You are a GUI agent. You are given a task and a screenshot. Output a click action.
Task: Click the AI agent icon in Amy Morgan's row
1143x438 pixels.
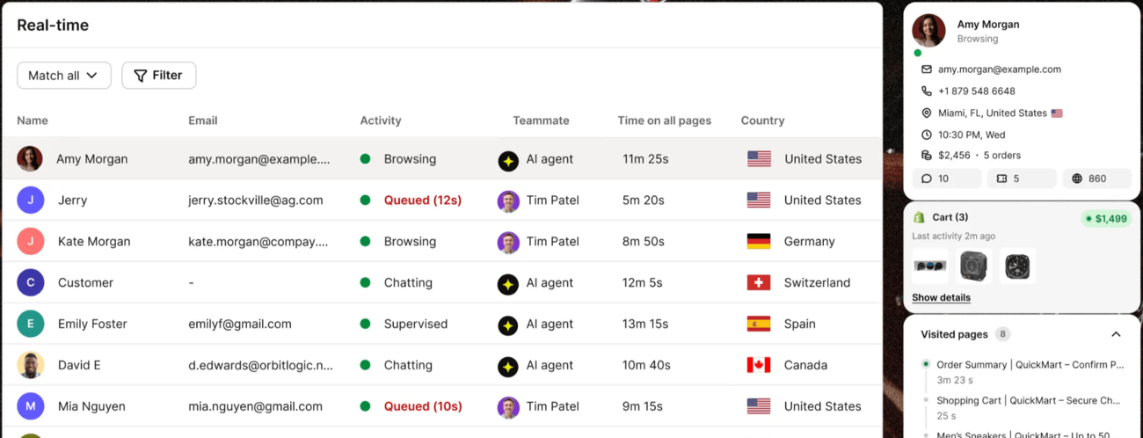[508, 160]
